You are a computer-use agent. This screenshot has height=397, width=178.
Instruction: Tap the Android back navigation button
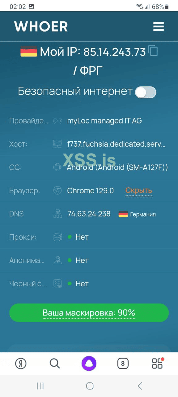(139, 386)
